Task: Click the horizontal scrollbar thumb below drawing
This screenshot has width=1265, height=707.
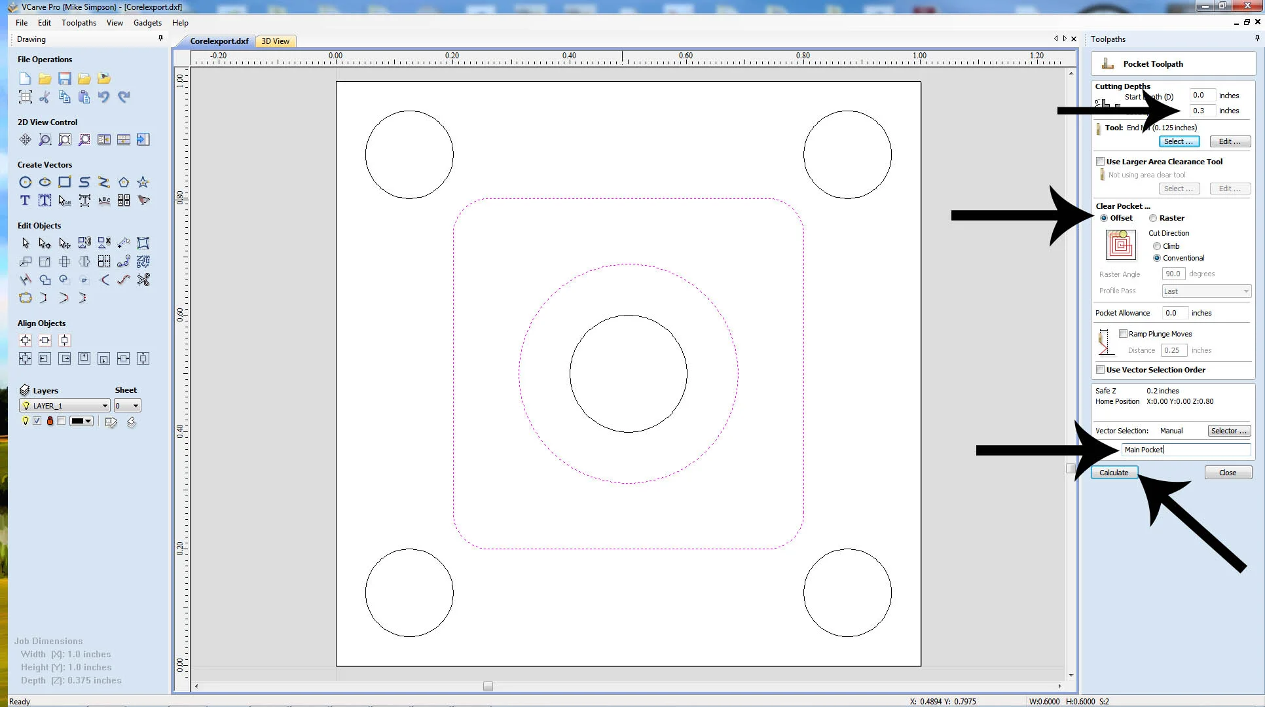Action: 488,686
